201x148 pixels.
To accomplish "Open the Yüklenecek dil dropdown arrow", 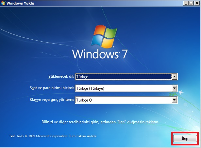I will [x=174, y=76].
